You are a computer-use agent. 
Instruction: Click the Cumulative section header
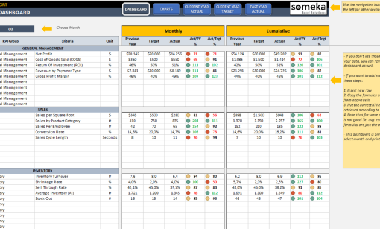pyautogui.click(x=277, y=31)
